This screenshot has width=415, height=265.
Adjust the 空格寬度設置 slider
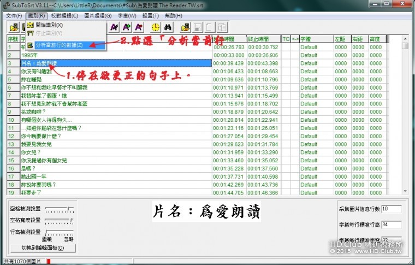60,221
